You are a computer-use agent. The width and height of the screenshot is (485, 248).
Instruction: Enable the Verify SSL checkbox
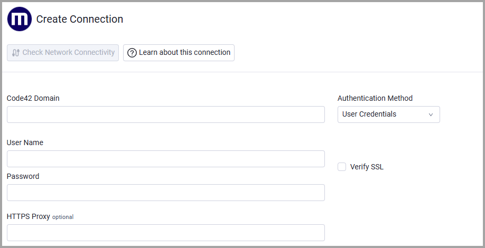click(342, 167)
